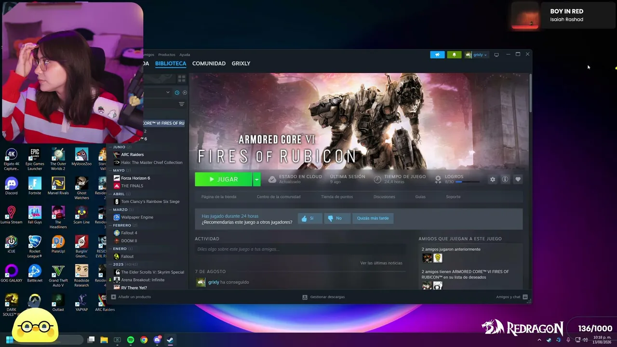
Task: Open the Guías page
Action: pyautogui.click(x=420, y=197)
